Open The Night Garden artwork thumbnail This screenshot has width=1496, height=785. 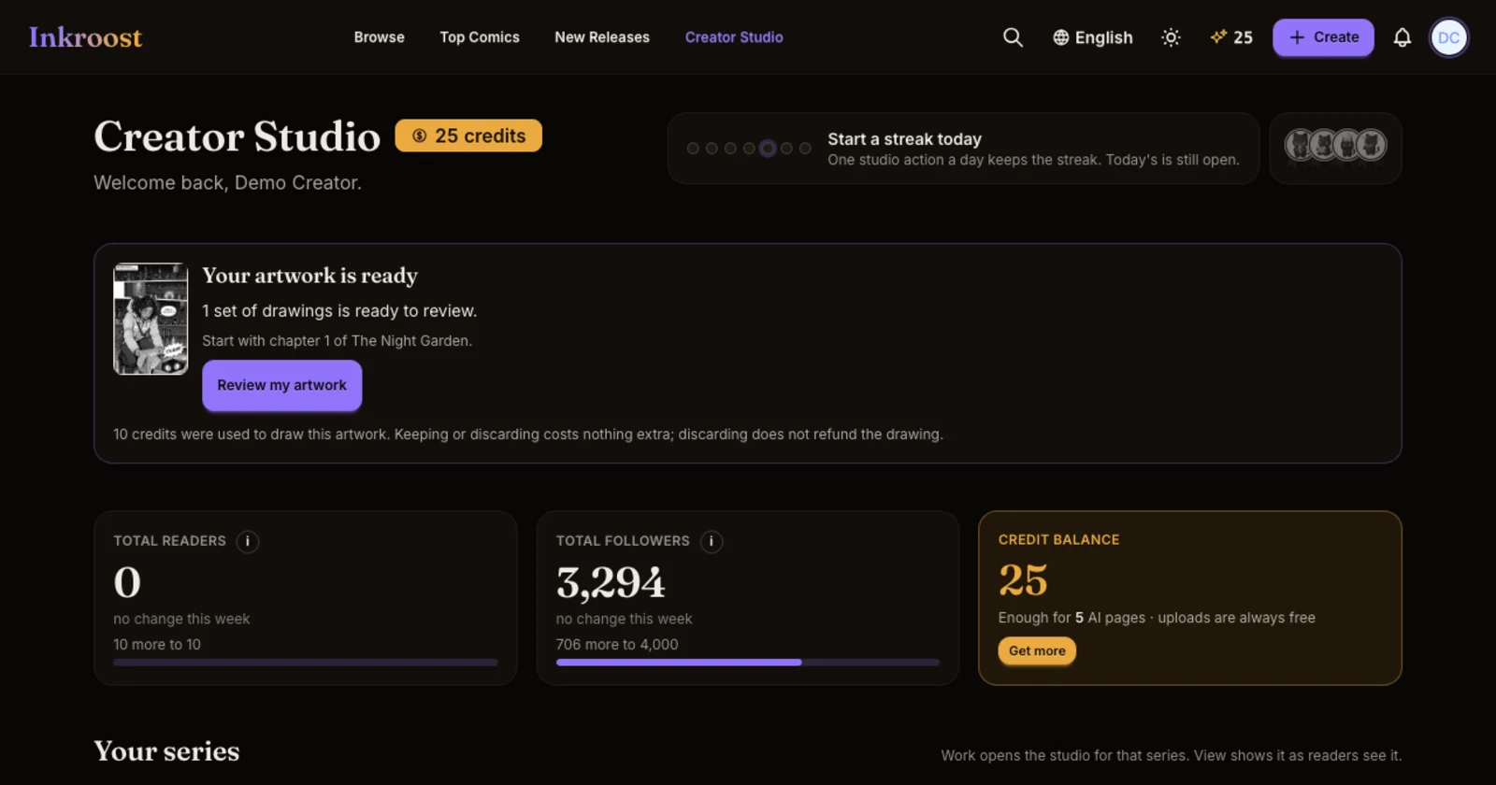(151, 319)
